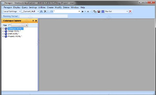Click the black X clear icon
The height and width of the screenshot is (95, 156).
pos(45,11)
